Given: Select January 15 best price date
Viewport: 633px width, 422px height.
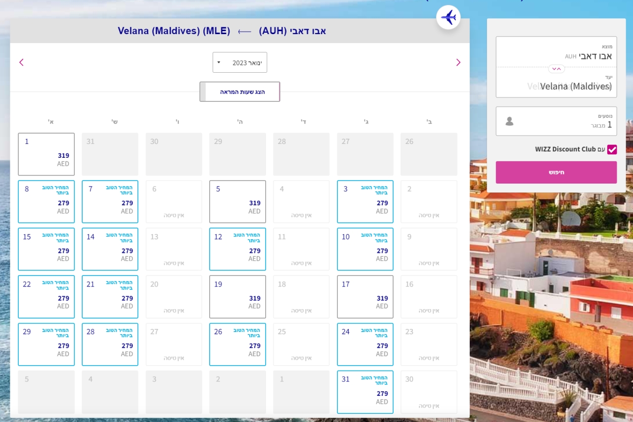Looking at the screenshot, I should click(x=46, y=249).
